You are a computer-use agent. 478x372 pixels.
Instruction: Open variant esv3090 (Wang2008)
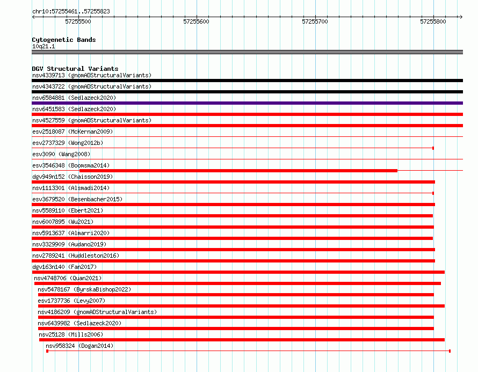(61, 154)
